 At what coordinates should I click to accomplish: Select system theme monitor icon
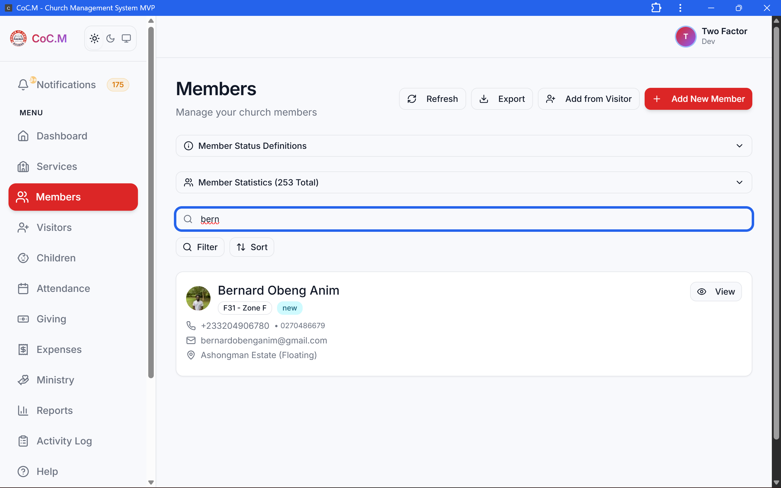point(126,38)
